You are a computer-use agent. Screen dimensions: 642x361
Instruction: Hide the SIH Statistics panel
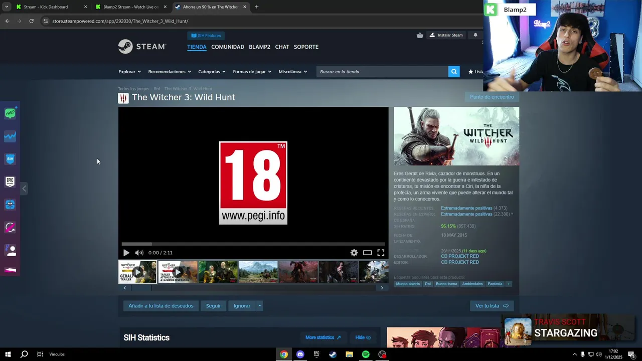[x=363, y=337]
